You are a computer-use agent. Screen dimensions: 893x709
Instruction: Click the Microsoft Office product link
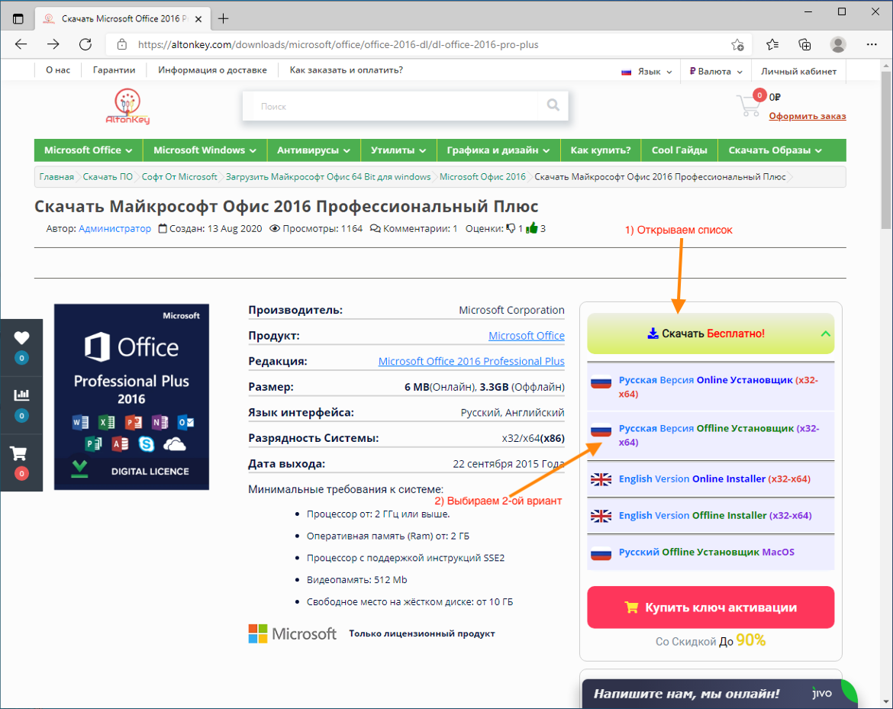point(526,336)
